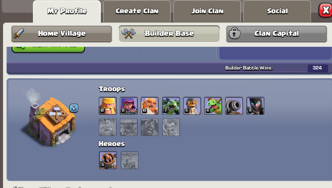Show the Home Village profile
The width and height of the screenshot is (332, 188).
(x=62, y=33)
